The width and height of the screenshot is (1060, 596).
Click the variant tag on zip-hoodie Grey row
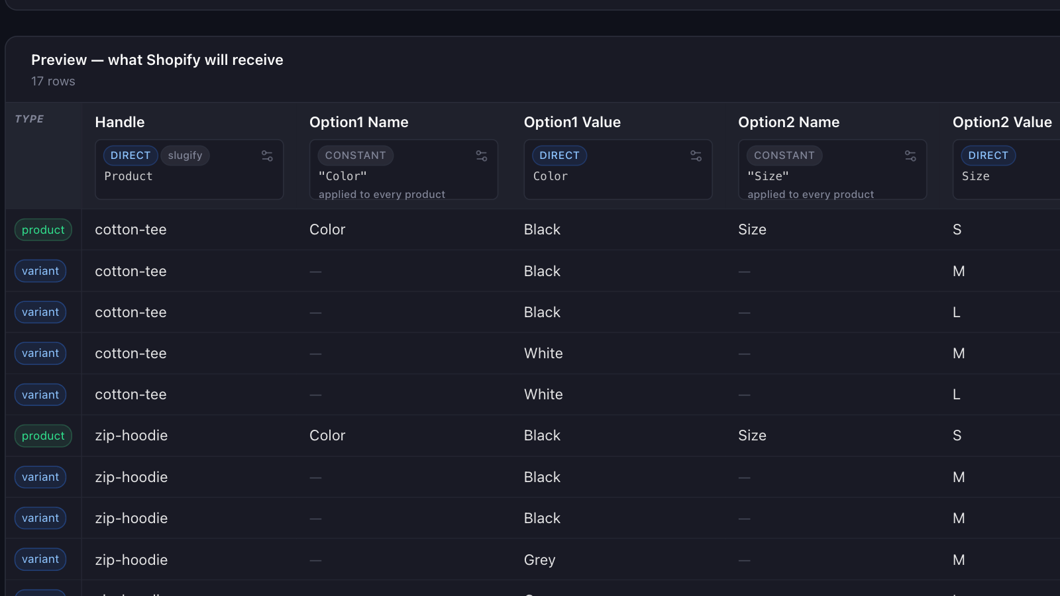click(x=40, y=559)
